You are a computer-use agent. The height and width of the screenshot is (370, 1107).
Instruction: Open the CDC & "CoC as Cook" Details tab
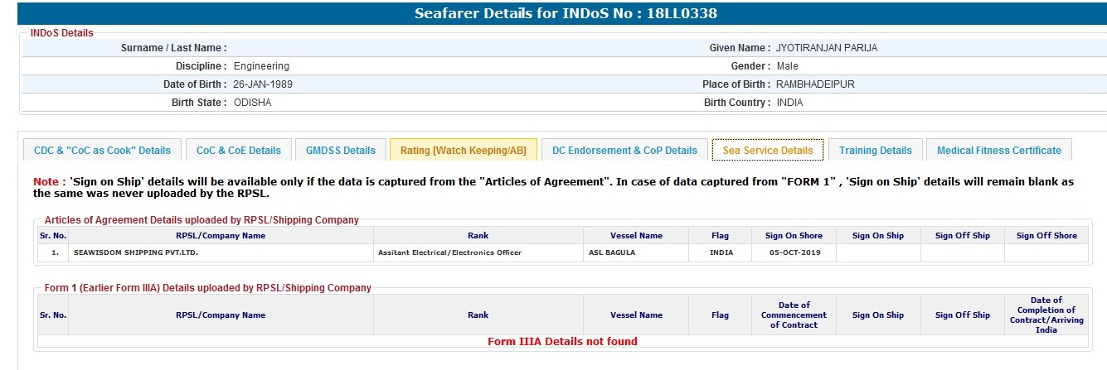coord(102,150)
